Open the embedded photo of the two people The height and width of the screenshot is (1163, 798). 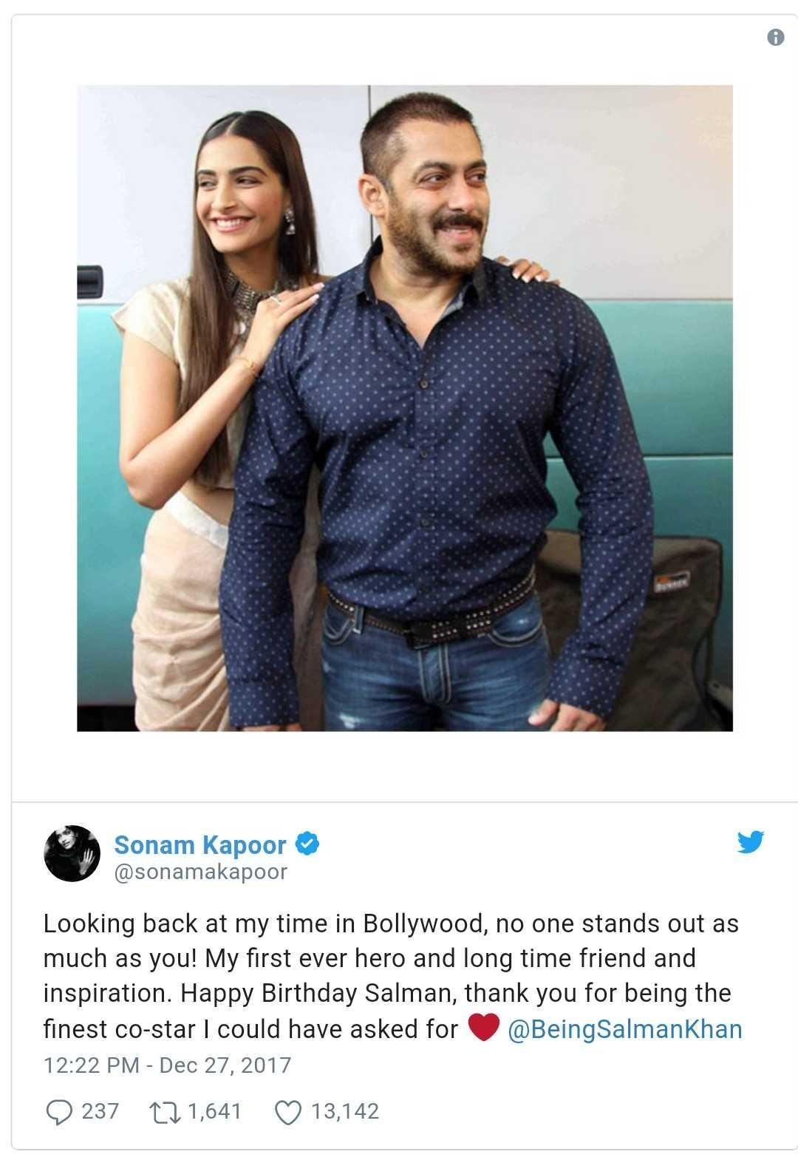tap(405, 408)
